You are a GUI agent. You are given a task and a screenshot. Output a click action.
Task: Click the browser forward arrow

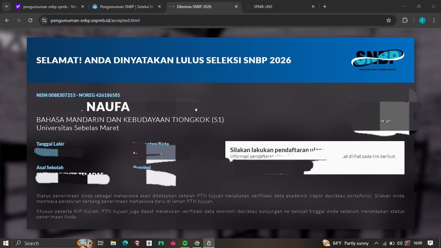pyautogui.click(x=19, y=21)
